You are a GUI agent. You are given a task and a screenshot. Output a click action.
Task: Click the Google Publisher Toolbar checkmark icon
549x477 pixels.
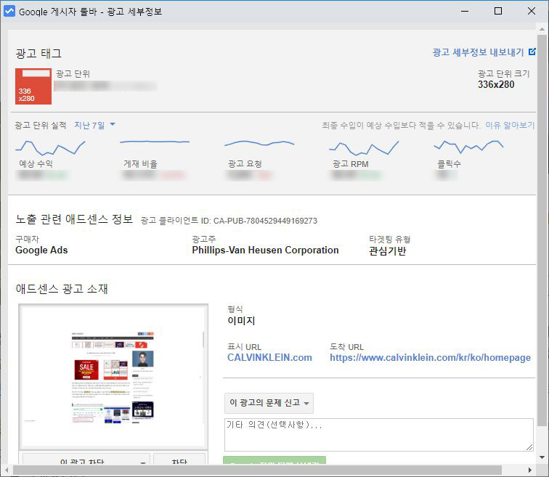point(9,11)
